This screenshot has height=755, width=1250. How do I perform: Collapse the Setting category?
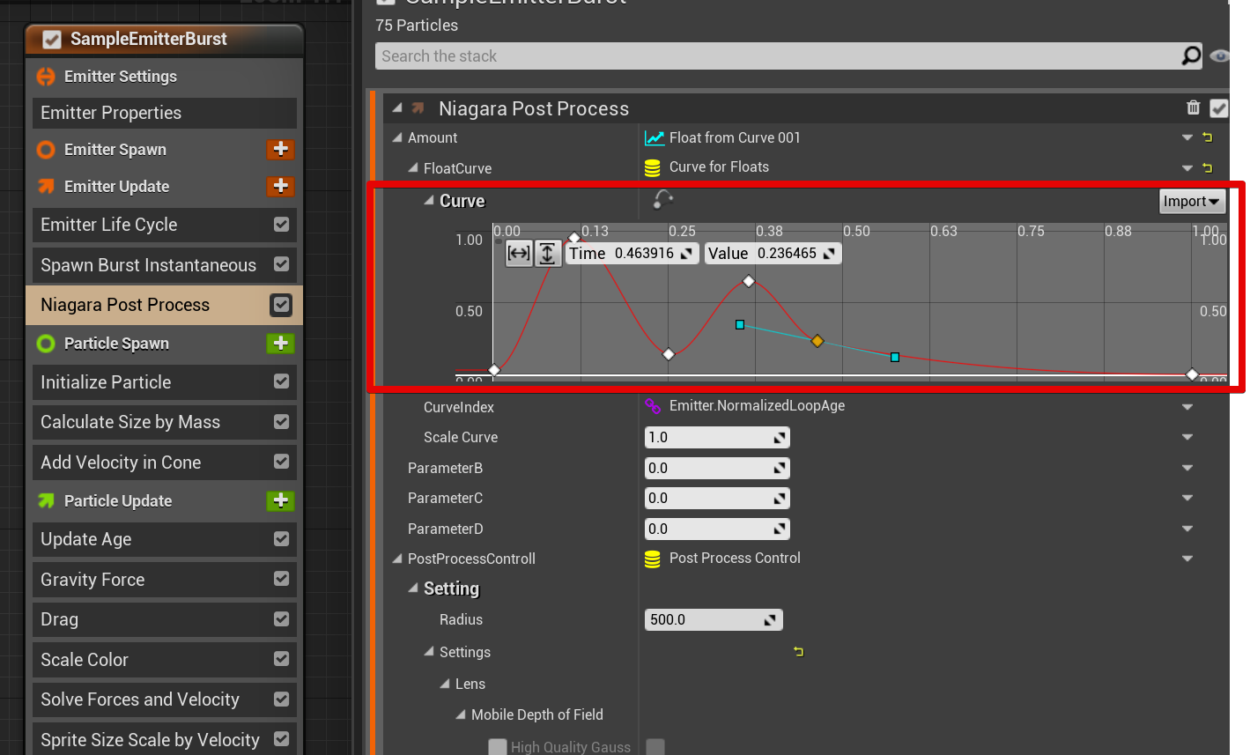click(x=413, y=588)
